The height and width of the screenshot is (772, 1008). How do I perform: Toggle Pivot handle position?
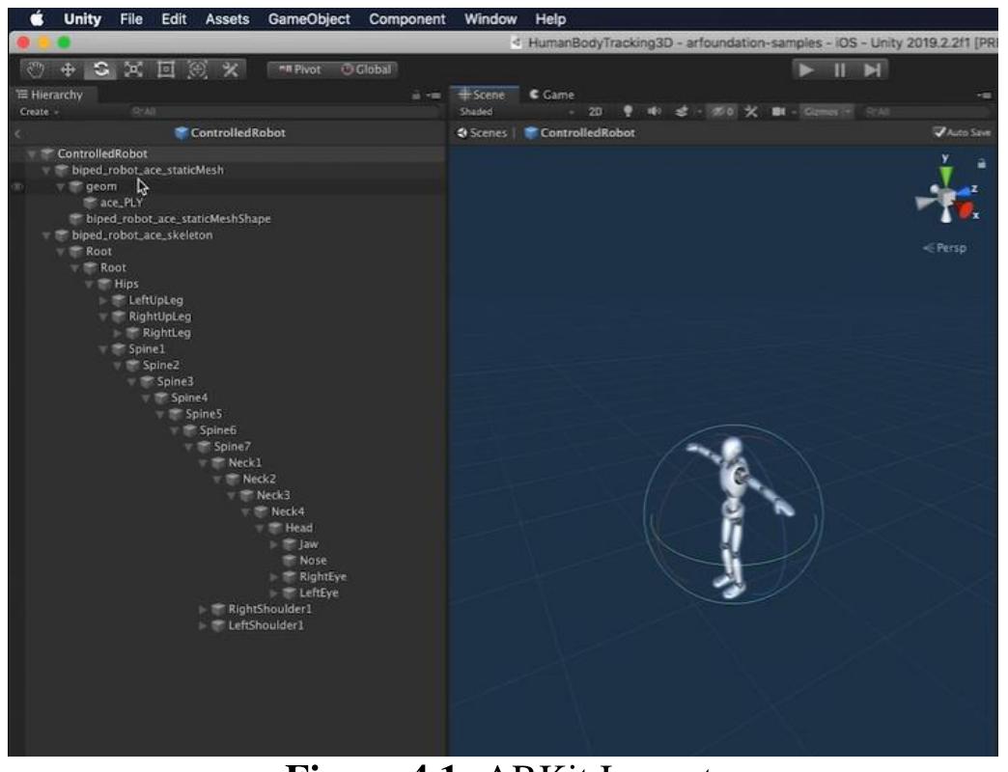(x=300, y=69)
